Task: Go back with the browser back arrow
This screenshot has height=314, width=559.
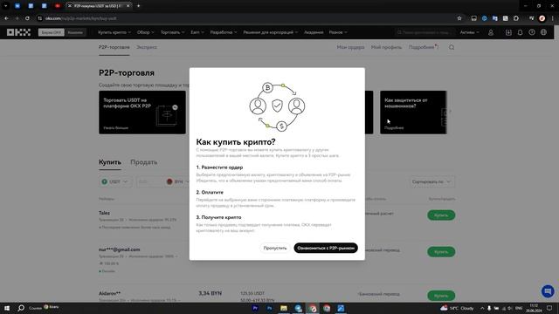Action: tap(6, 18)
